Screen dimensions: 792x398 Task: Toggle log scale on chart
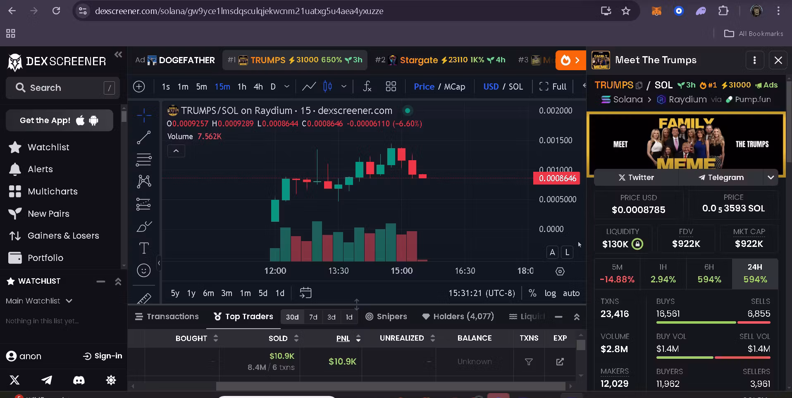point(550,293)
